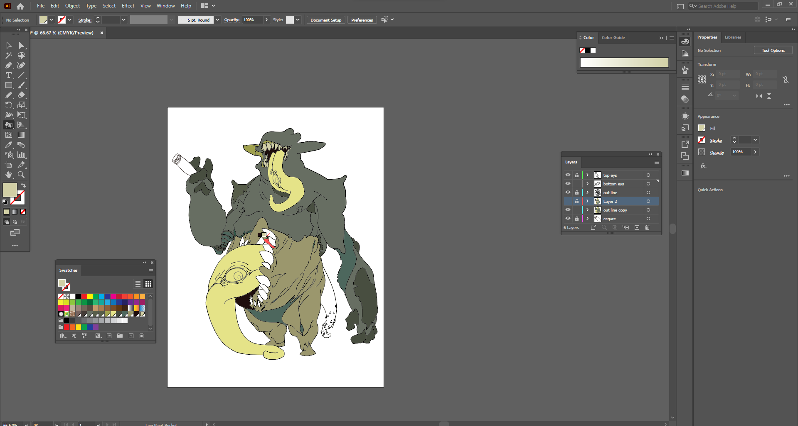The height and width of the screenshot is (426, 798).
Task: Show the Layer 2 layer
Action: pyautogui.click(x=568, y=201)
